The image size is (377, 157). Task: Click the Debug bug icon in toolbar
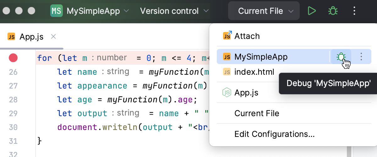[x=333, y=11]
